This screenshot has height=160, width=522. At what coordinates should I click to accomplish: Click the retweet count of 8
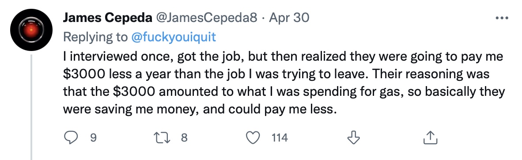click(x=184, y=138)
